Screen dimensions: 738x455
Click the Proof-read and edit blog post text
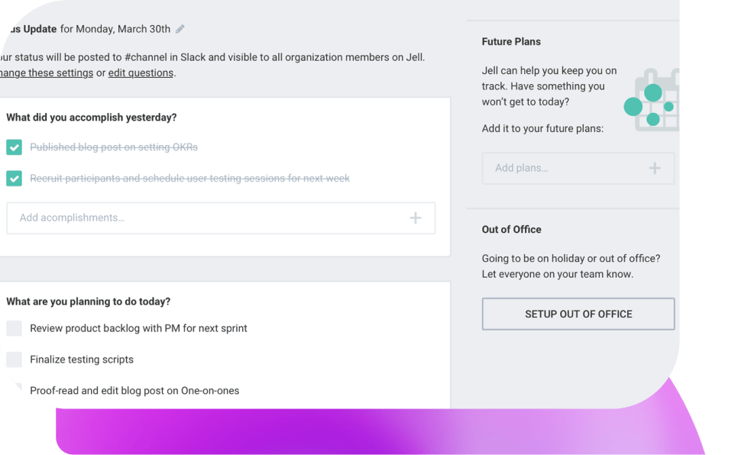pyautogui.click(x=134, y=391)
